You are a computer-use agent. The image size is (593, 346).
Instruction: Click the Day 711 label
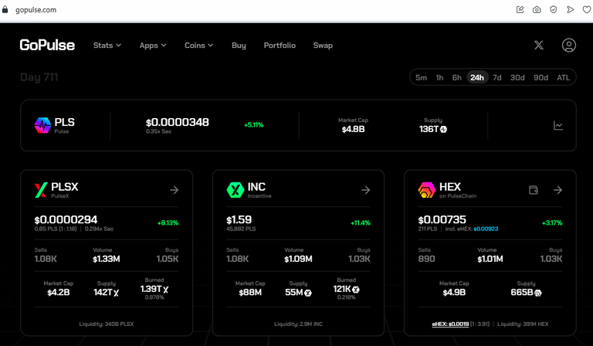point(39,77)
